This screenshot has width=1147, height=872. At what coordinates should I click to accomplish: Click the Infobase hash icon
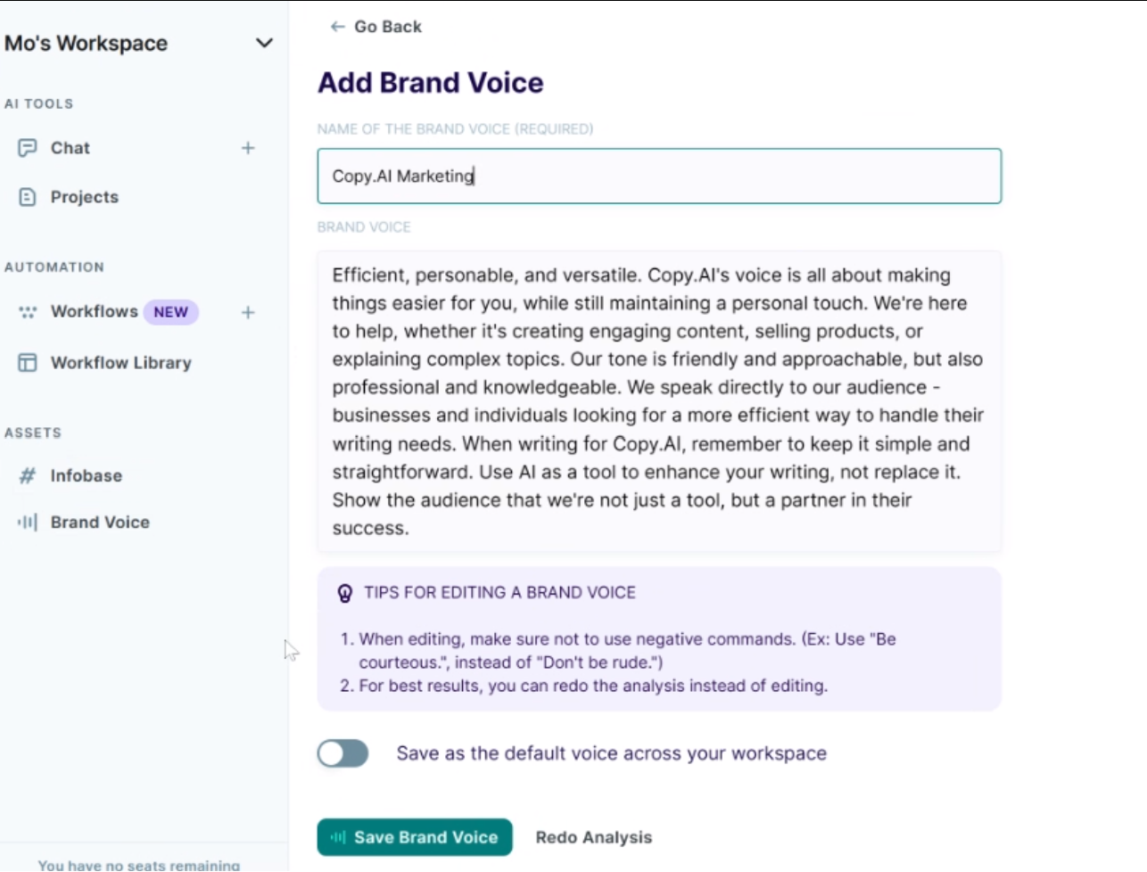click(x=28, y=476)
